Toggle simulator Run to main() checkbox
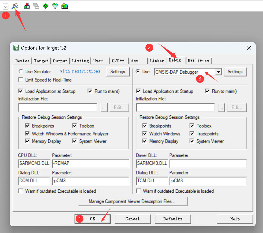Image resolution: width=263 pixels, height=233 pixels. tap(90, 91)
